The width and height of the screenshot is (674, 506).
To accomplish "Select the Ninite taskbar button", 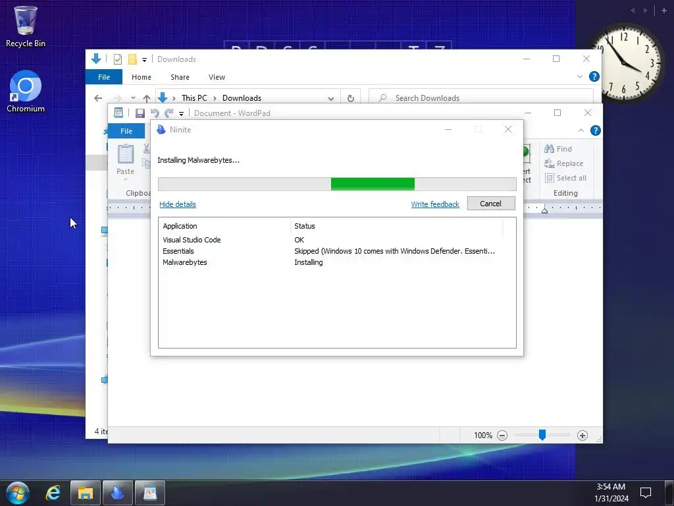I will tap(117, 493).
